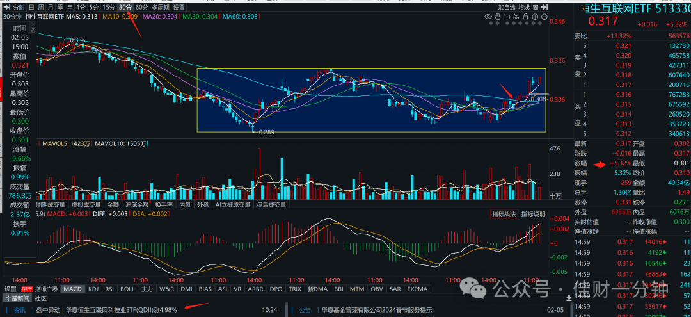
Task: Switch to 60分 timeframe tab
Action: [141, 7]
